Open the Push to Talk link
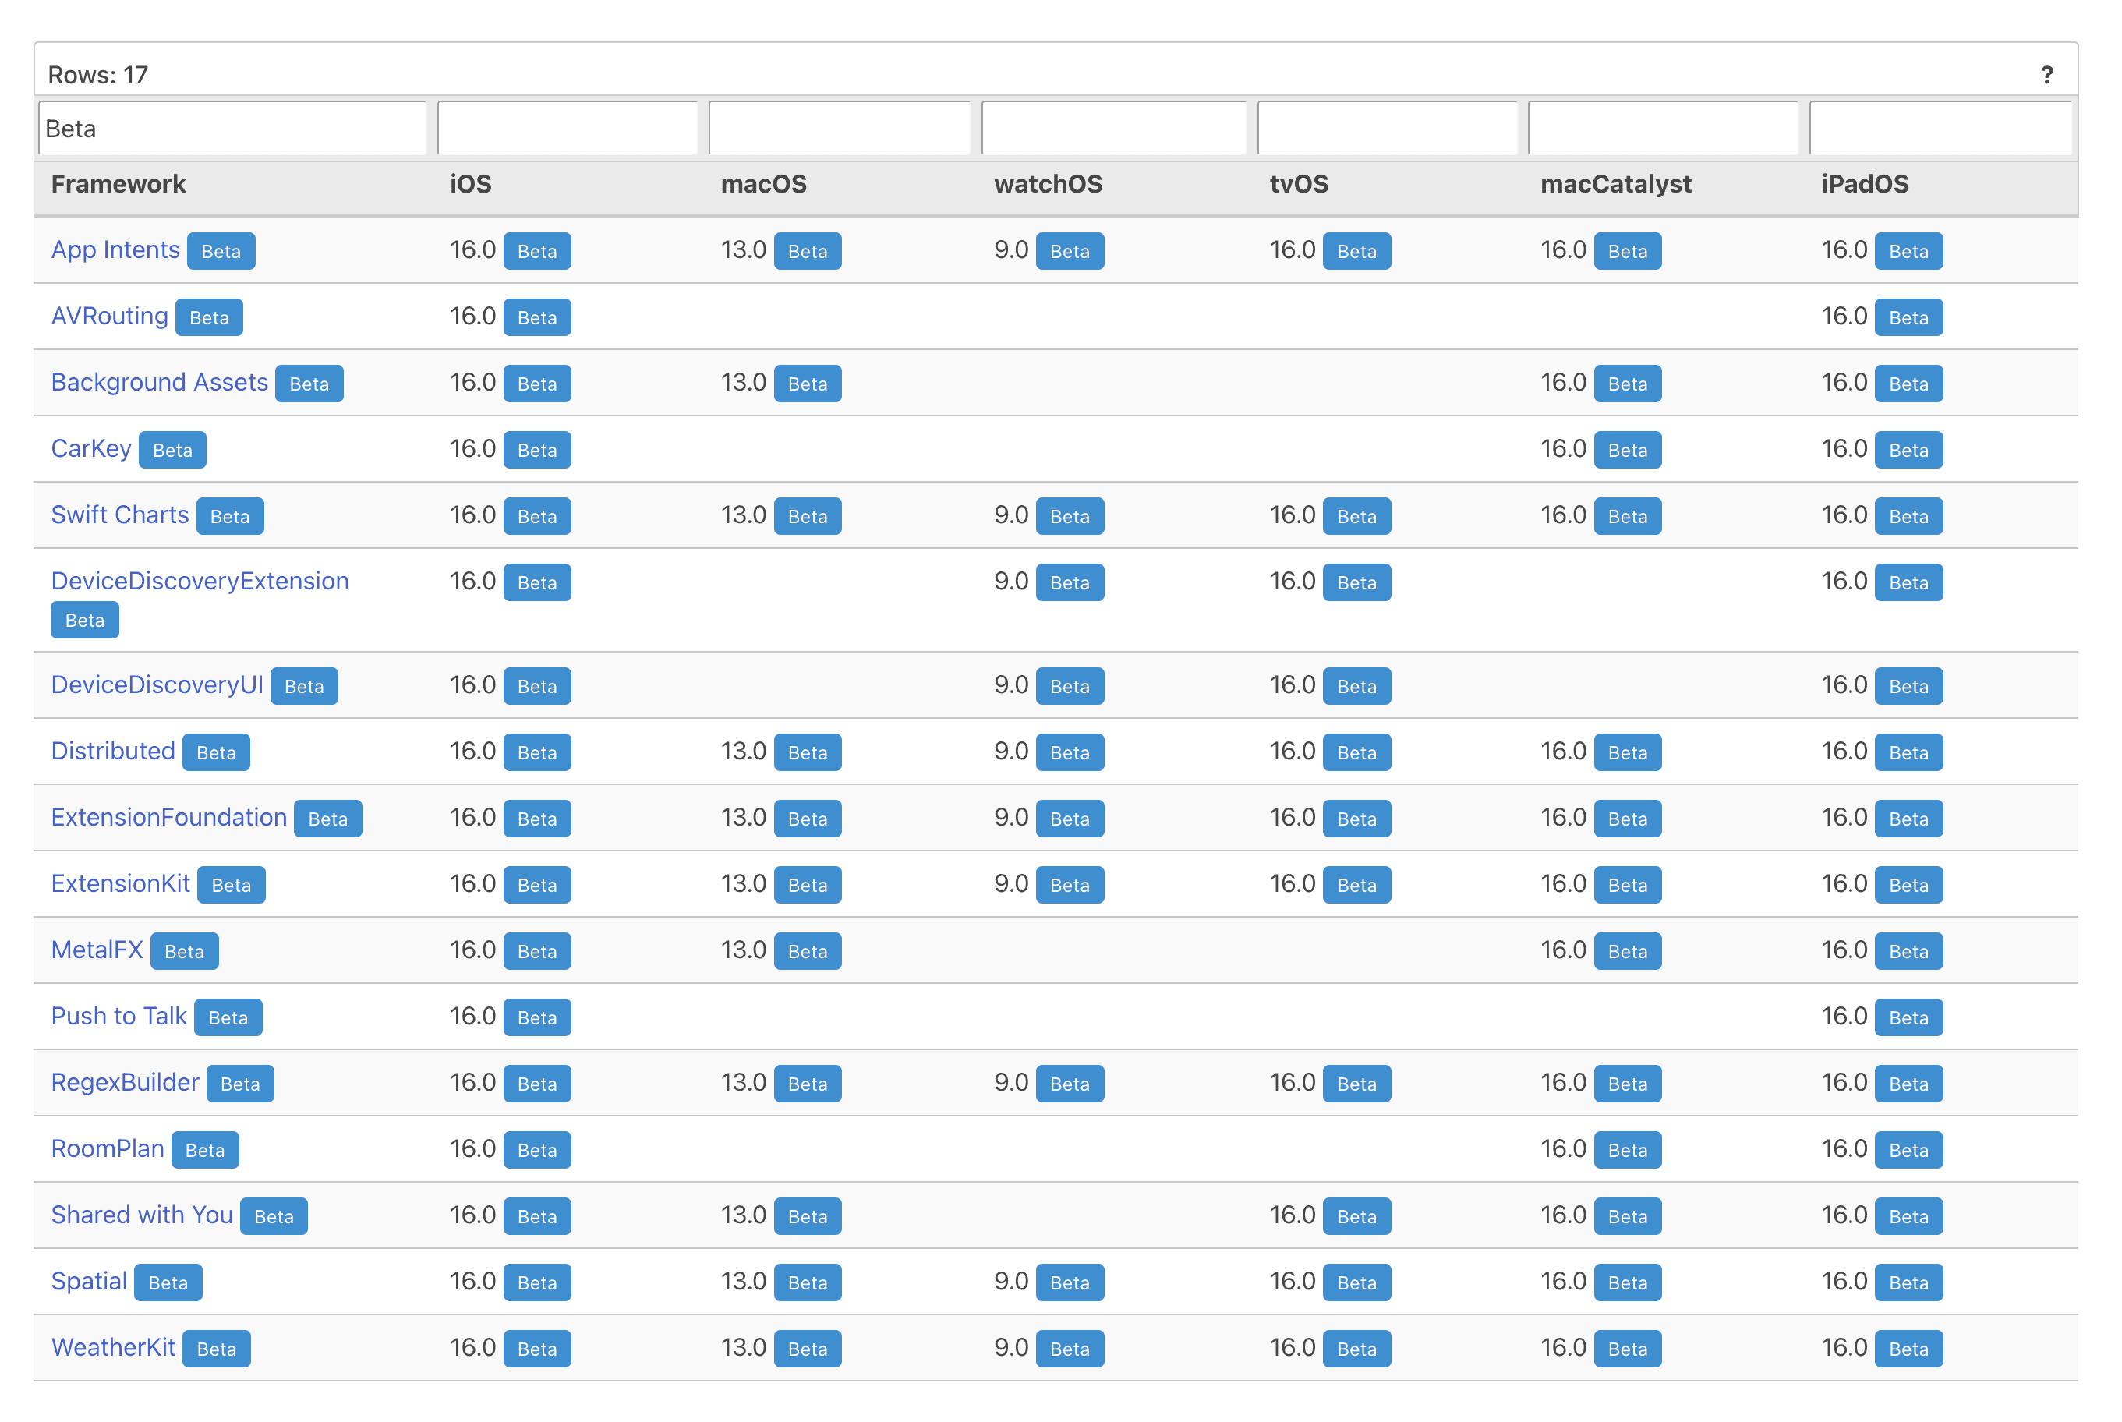The width and height of the screenshot is (2122, 1422). click(x=118, y=1017)
